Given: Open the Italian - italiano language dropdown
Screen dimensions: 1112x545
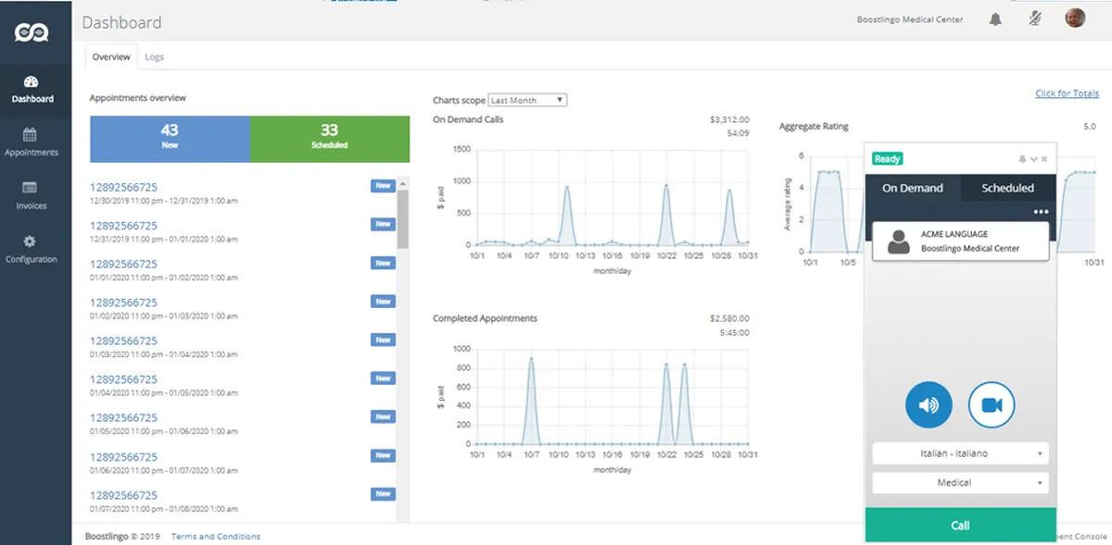Looking at the screenshot, I should (x=960, y=453).
